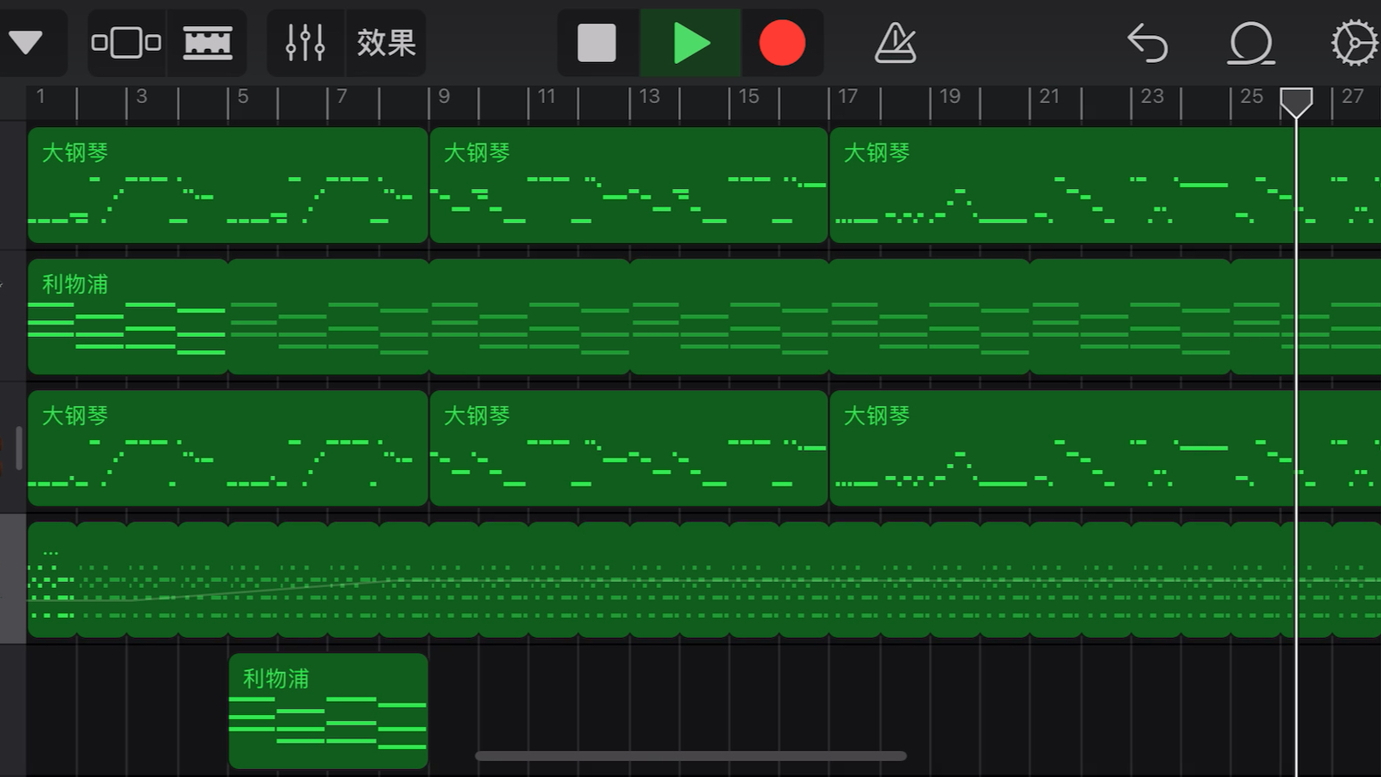Select first 大钢琴 region at bar 1, top track
Image resolution: width=1381 pixels, height=777 pixels.
pyautogui.click(x=227, y=185)
